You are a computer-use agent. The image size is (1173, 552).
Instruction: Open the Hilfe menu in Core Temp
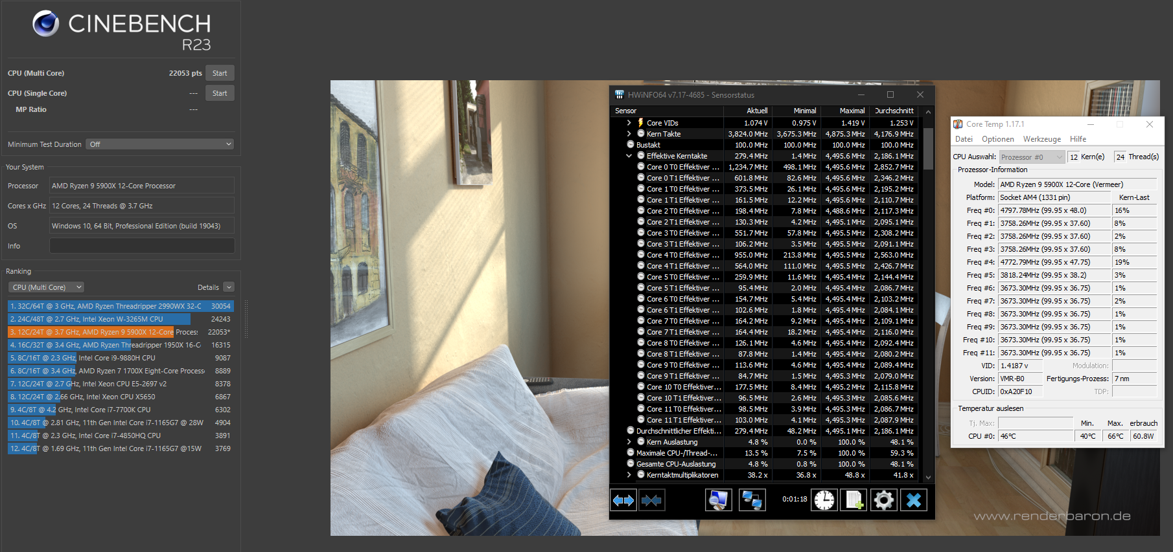[x=1078, y=139]
